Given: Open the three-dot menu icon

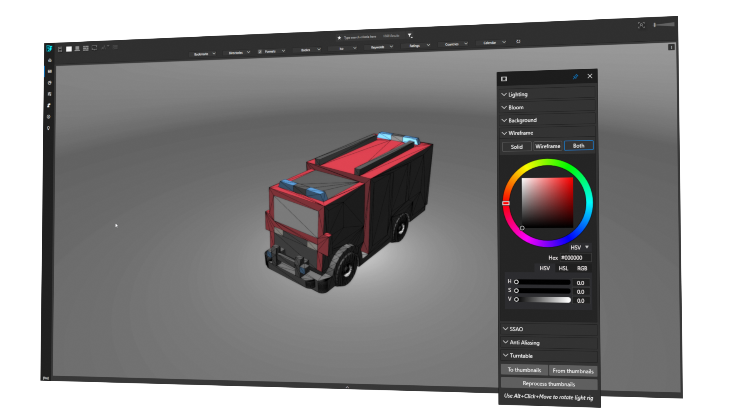Looking at the screenshot, I should click(x=671, y=47).
